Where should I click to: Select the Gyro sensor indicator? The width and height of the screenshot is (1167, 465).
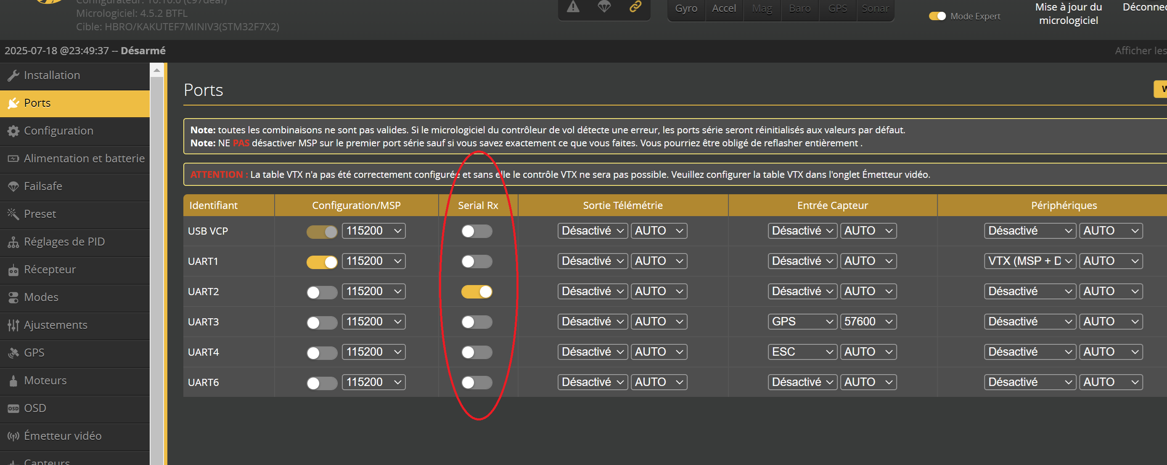point(686,8)
